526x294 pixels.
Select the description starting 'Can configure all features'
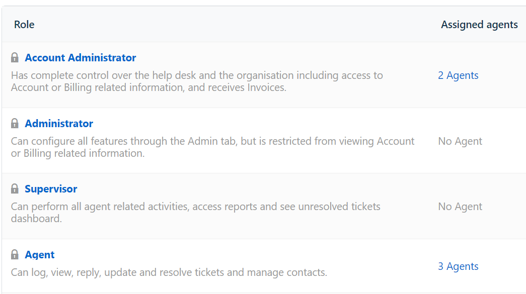(x=213, y=147)
